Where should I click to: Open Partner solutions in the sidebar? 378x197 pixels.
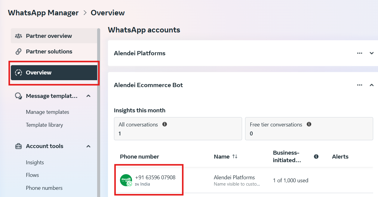coord(54,51)
